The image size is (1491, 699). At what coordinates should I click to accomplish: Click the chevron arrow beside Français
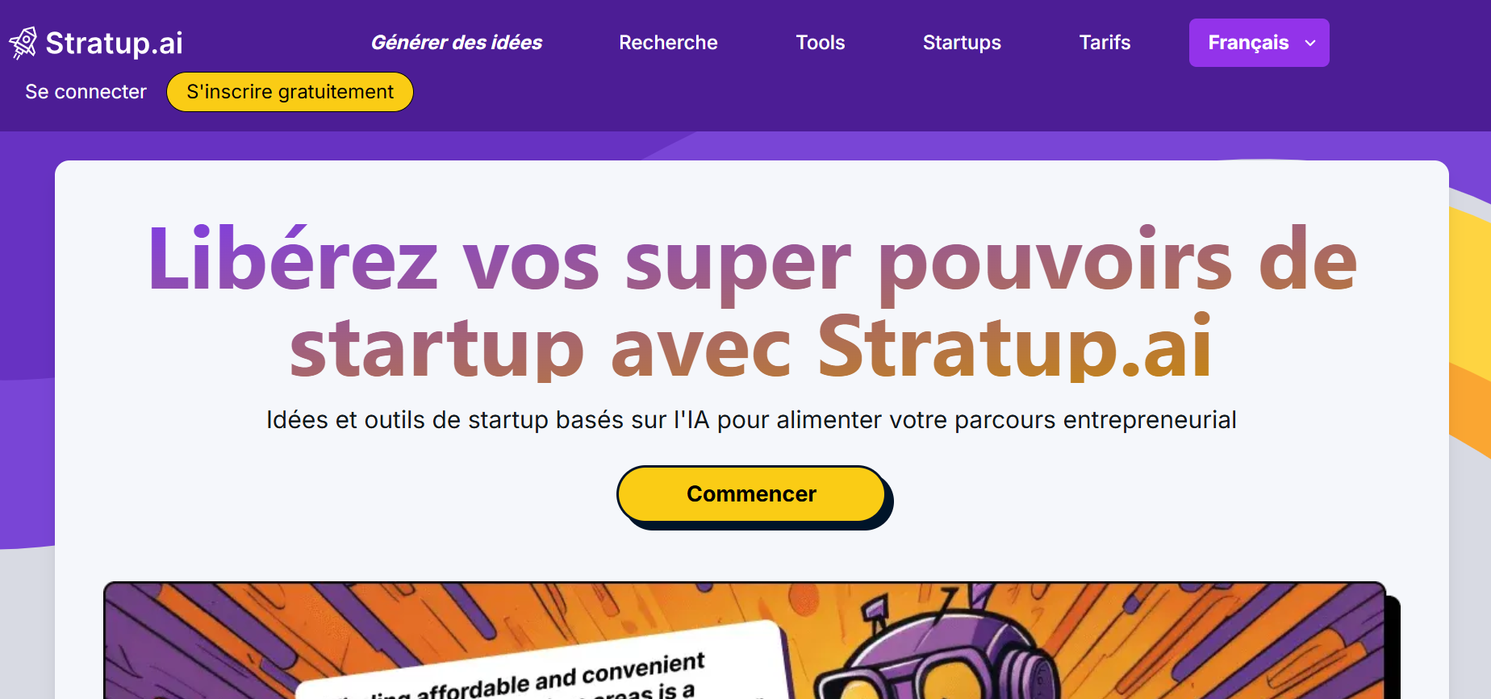(1310, 44)
